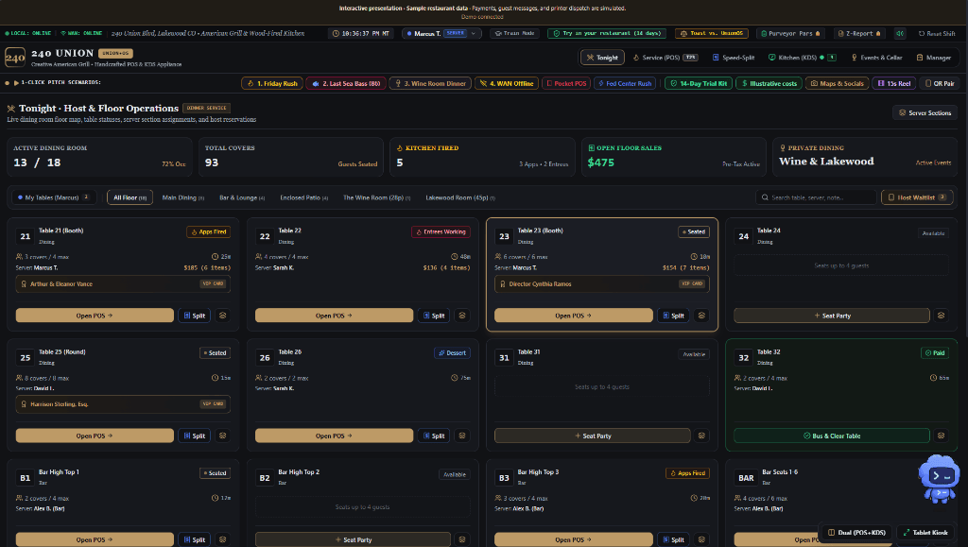Click the options icon on Bar High Top 1

click(223, 539)
